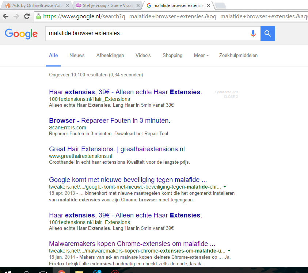Click the blue magnifier search button
This screenshot has height=273, width=308.
click(x=268, y=34)
